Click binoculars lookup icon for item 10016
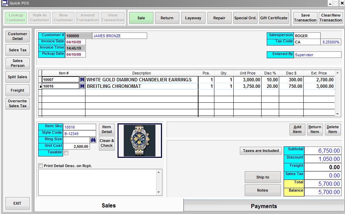The width and height of the screenshot is (345, 214). pyautogui.click(x=82, y=86)
